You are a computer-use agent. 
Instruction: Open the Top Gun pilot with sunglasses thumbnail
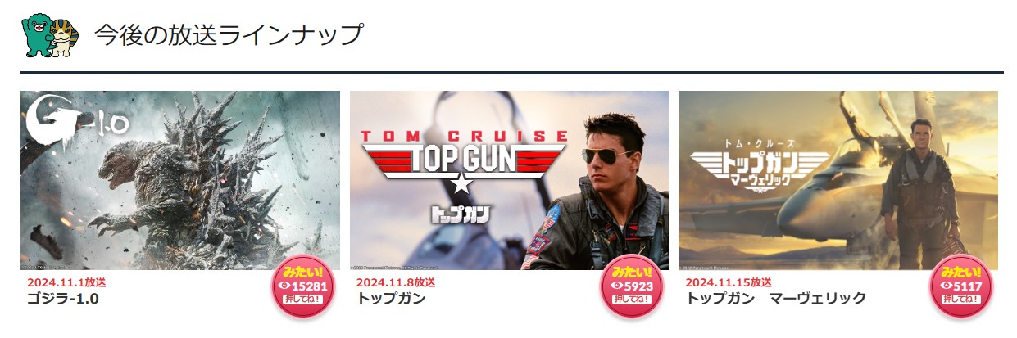(509, 180)
